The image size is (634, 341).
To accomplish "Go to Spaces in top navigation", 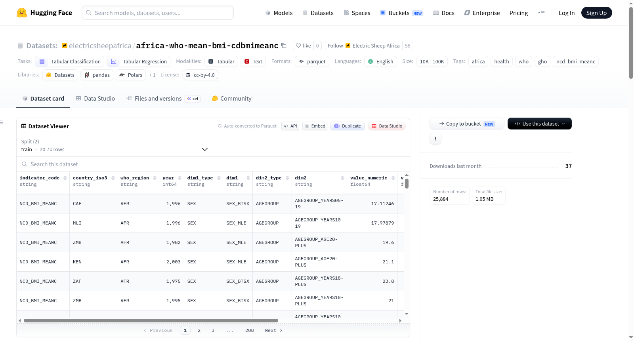I will click(357, 13).
